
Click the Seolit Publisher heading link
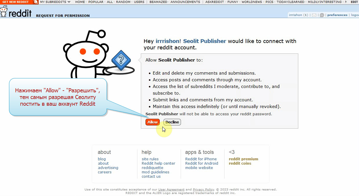click(x=204, y=41)
